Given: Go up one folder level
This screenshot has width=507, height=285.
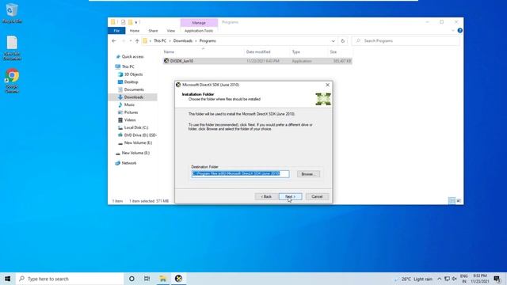Looking at the screenshot, I should point(137,41).
